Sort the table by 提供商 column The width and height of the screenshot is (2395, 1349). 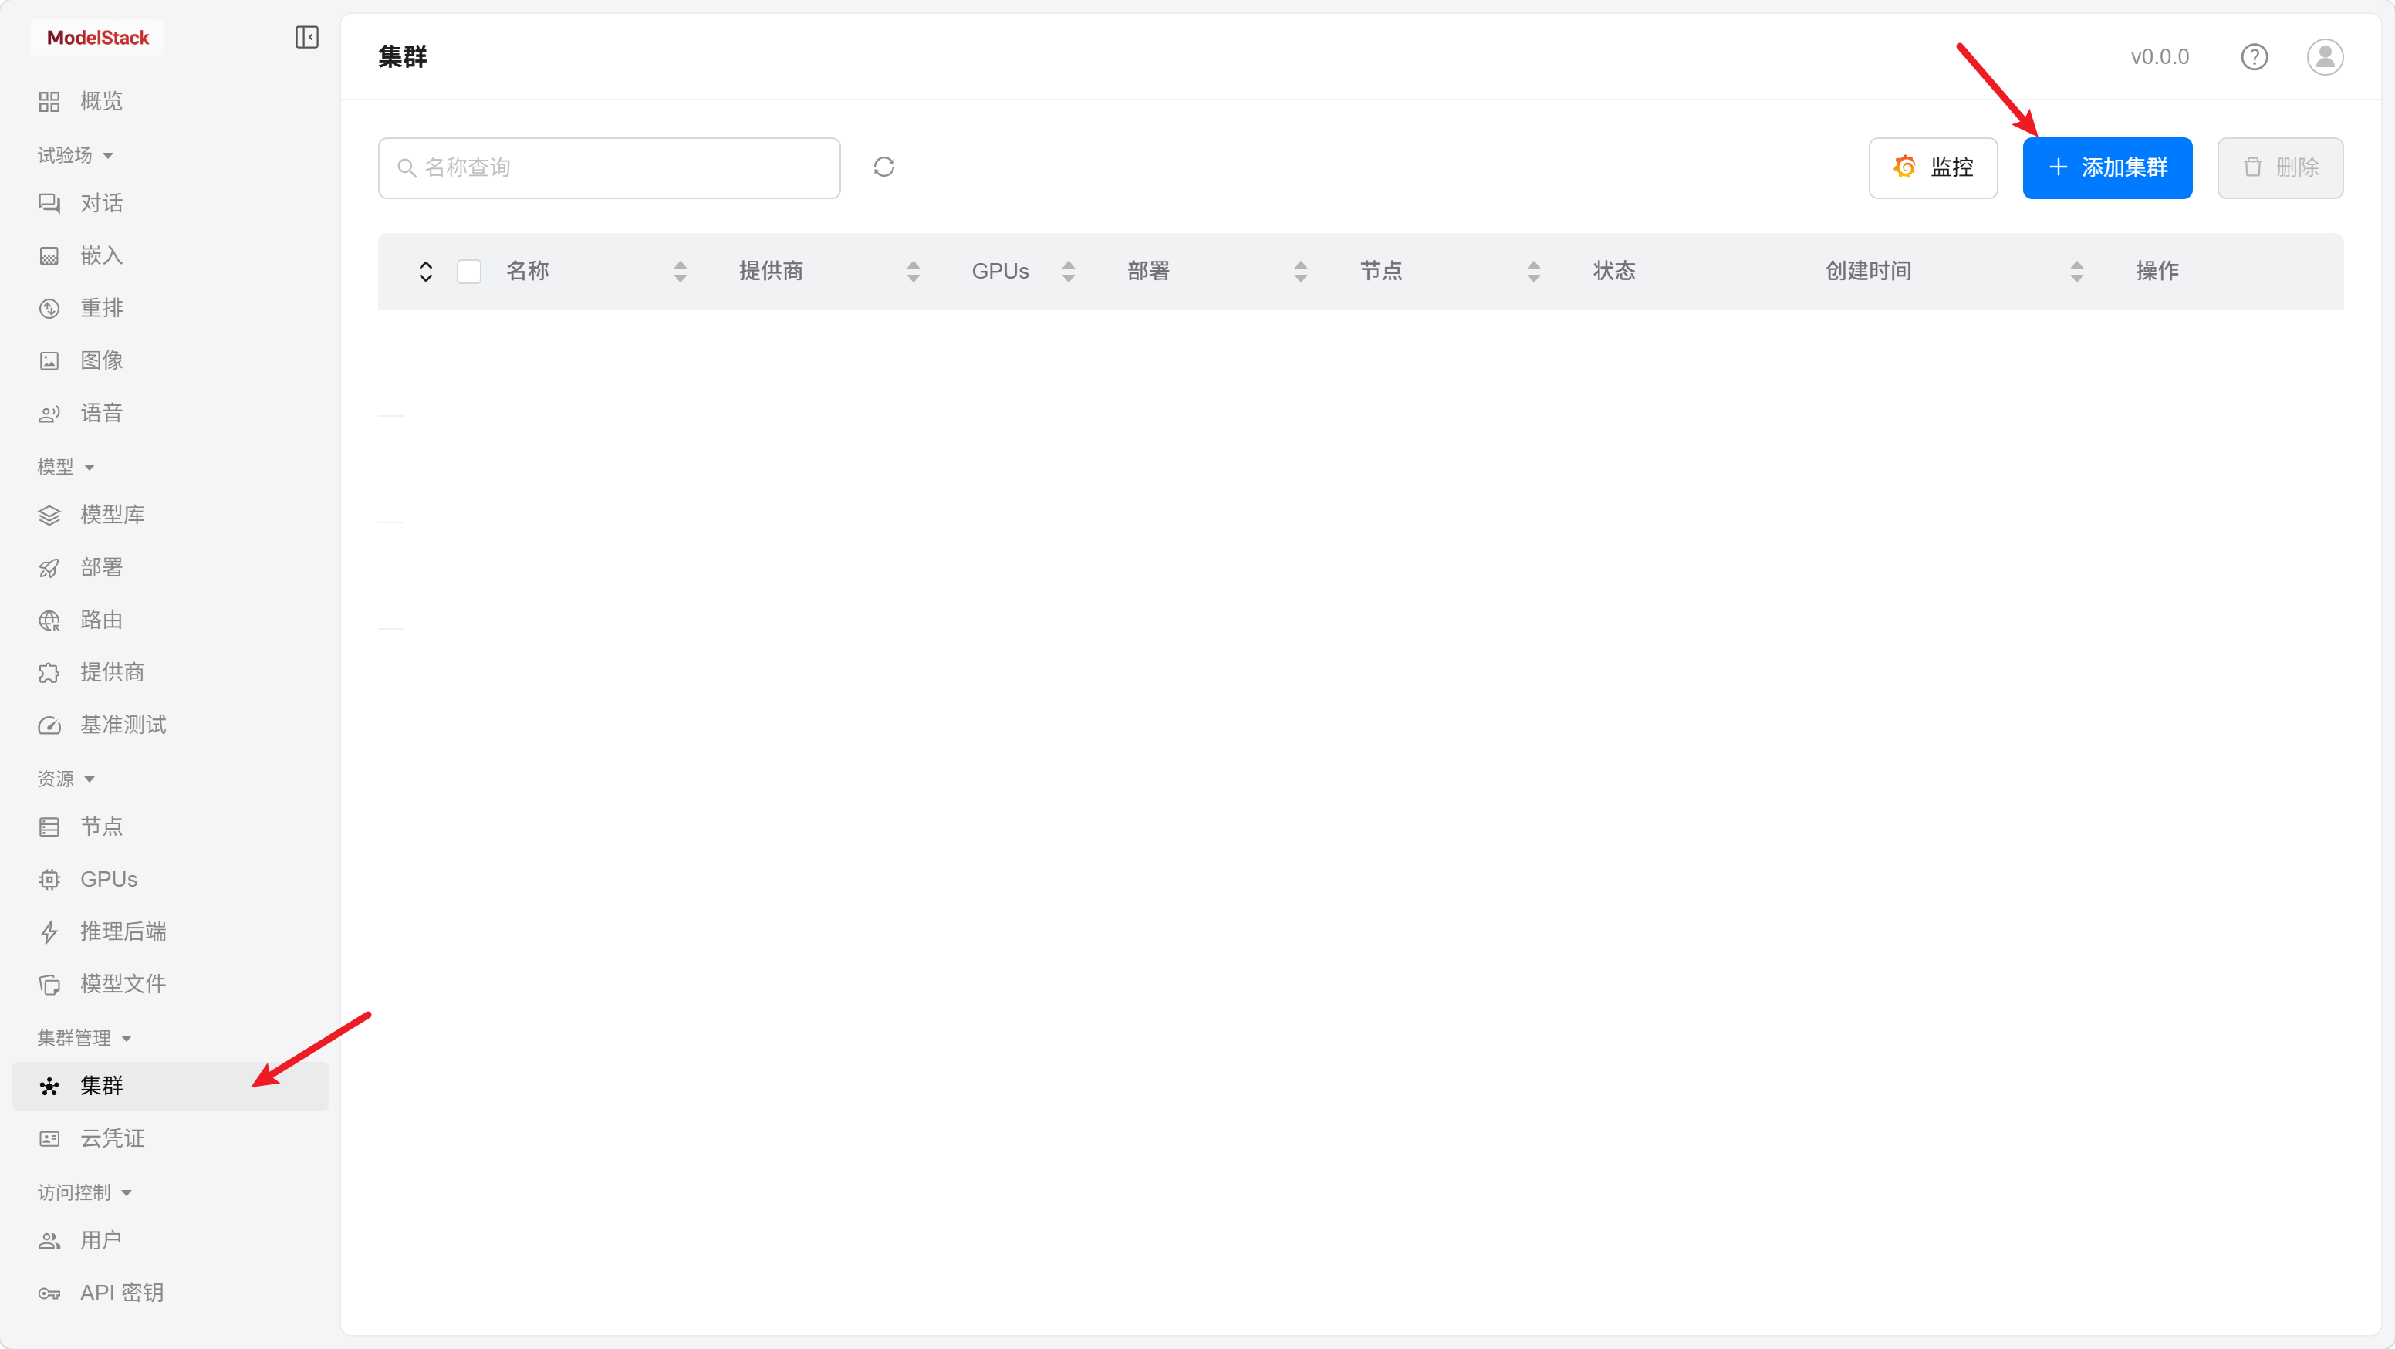click(x=914, y=272)
